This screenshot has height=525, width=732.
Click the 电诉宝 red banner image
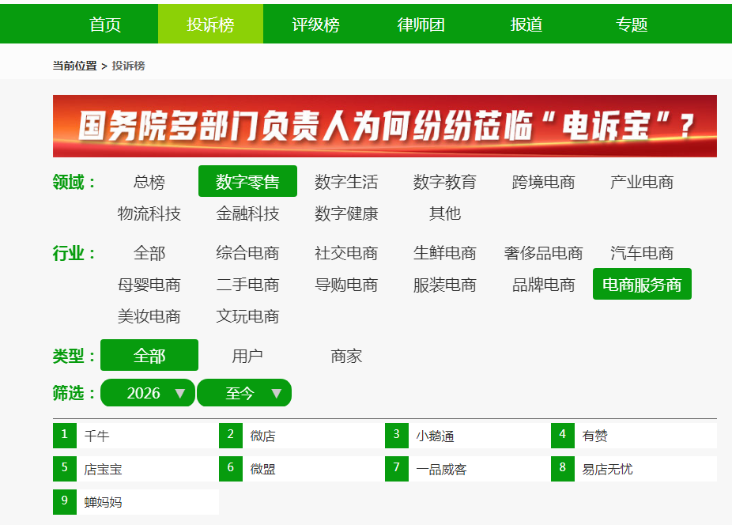[x=385, y=127]
